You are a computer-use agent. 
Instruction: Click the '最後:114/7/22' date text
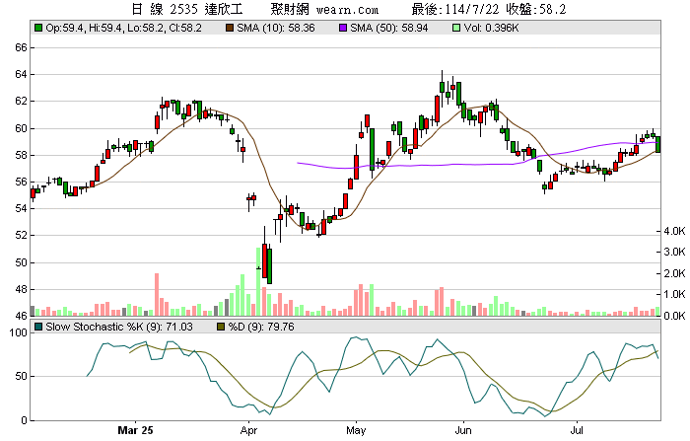tap(455, 9)
